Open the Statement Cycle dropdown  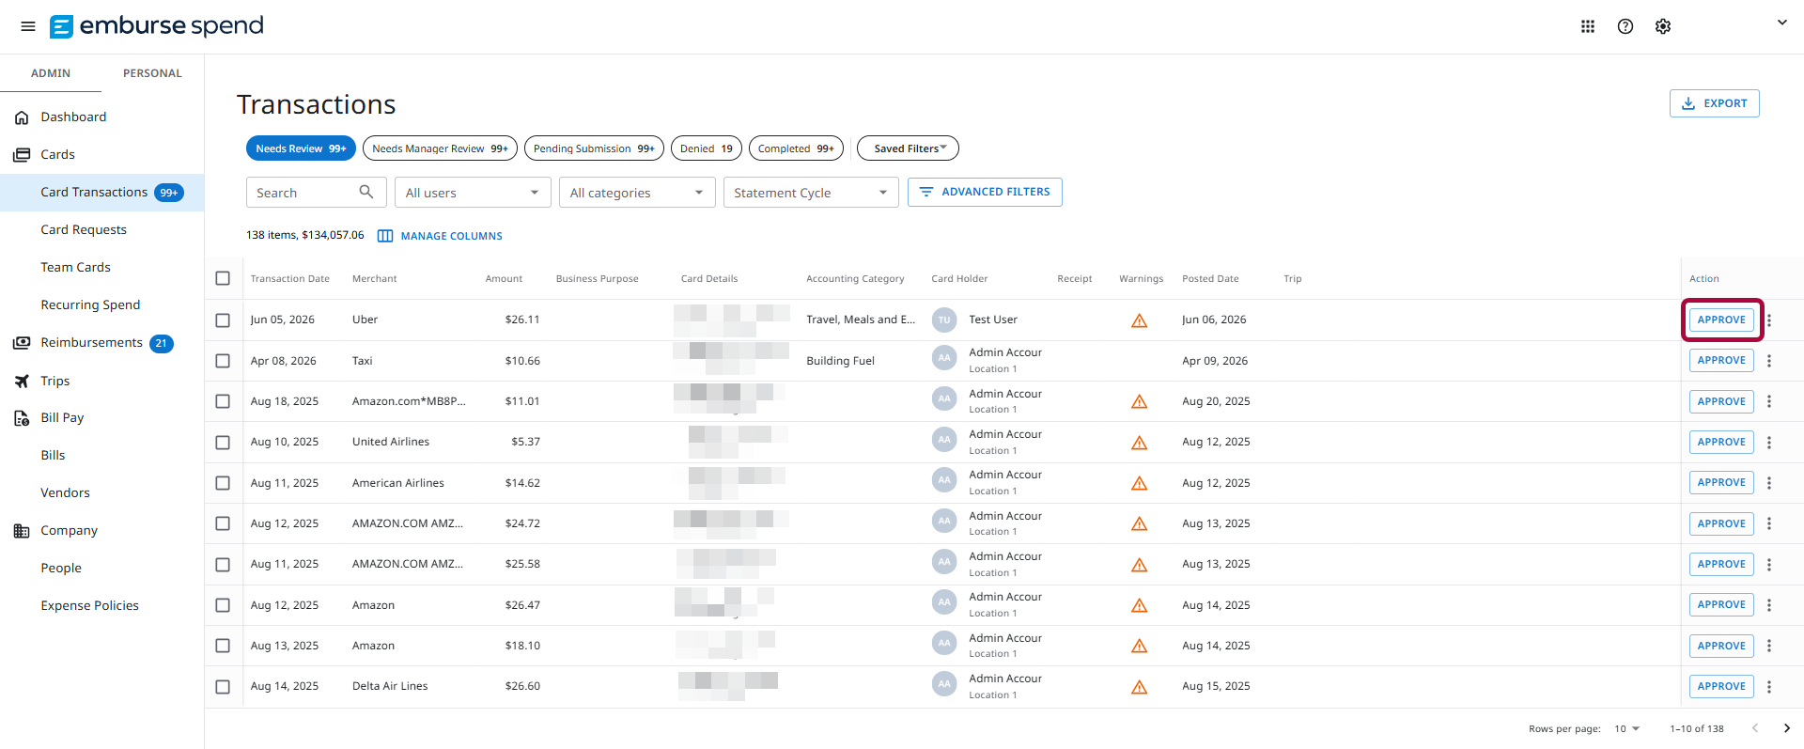pos(811,193)
